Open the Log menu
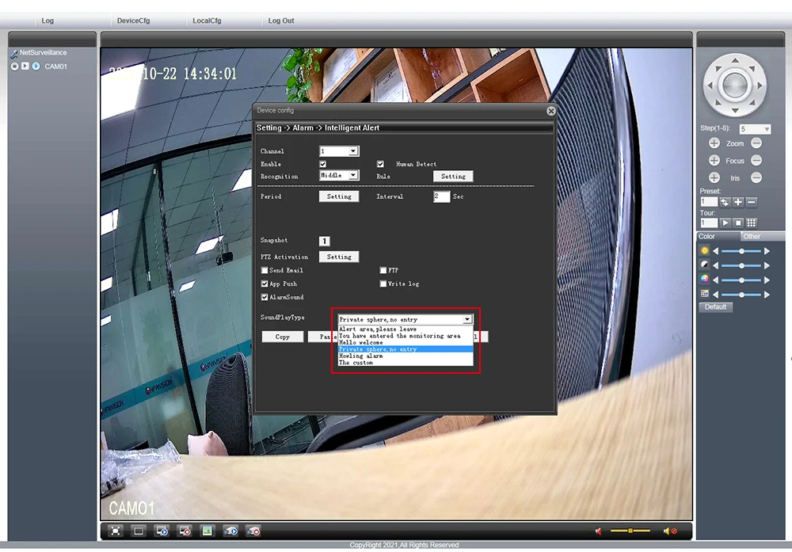 pyautogui.click(x=48, y=21)
